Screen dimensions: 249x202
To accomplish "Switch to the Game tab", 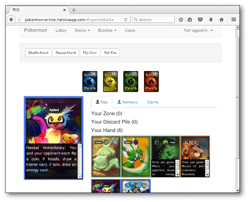I will [153, 102].
